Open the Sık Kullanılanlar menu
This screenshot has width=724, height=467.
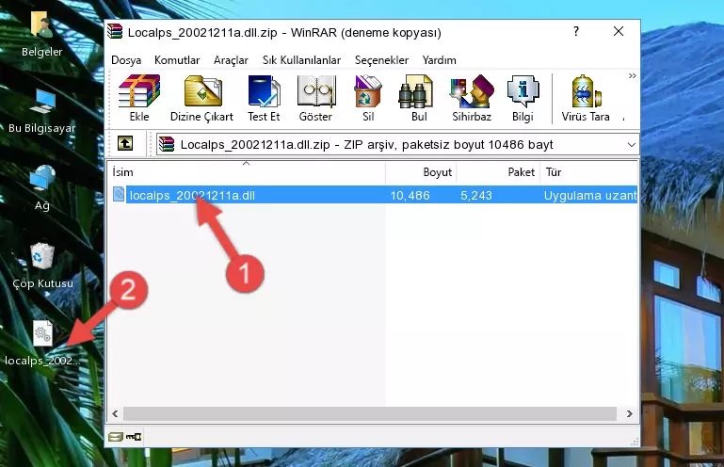[x=301, y=60]
